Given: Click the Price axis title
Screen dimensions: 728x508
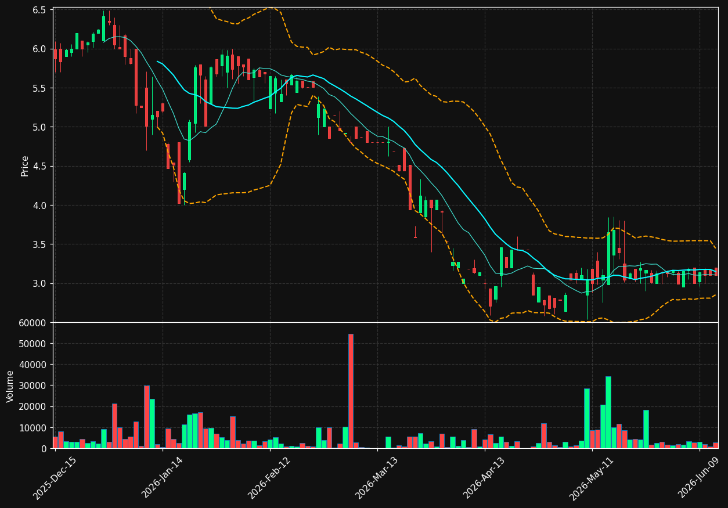Looking at the screenshot, I should 25,165.
